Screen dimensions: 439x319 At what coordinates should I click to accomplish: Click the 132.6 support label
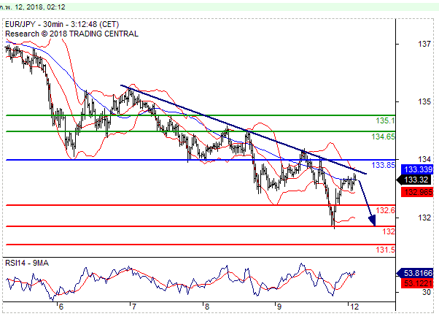[x=385, y=210]
